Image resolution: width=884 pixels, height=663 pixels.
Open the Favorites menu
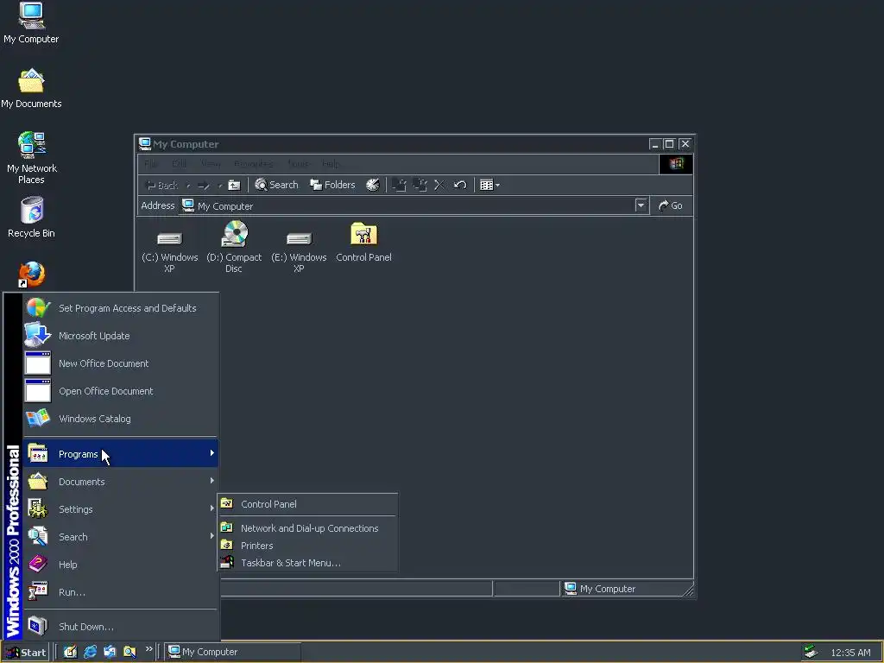(x=254, y=164)
